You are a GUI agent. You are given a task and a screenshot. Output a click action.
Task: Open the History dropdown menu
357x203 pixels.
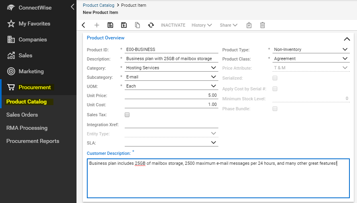202,25
